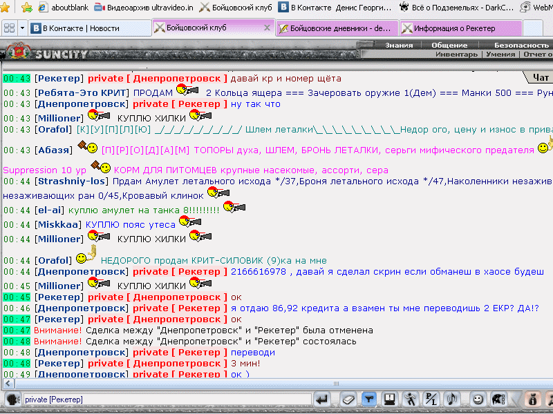Click the Favorites star icon
Image resolution: width=553 pixels, height=414 pixels.
pos(5,7)
